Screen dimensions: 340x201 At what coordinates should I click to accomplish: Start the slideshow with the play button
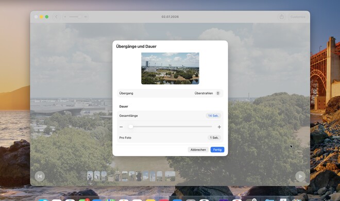[x=300, y=176]
